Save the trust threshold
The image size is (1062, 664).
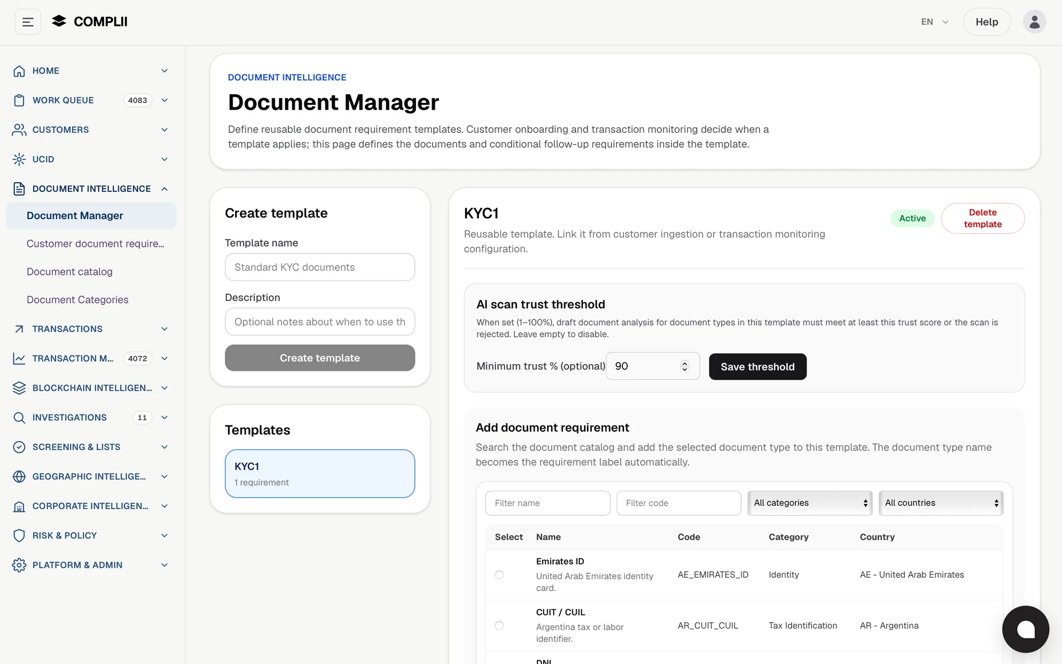tap(758, 367)
